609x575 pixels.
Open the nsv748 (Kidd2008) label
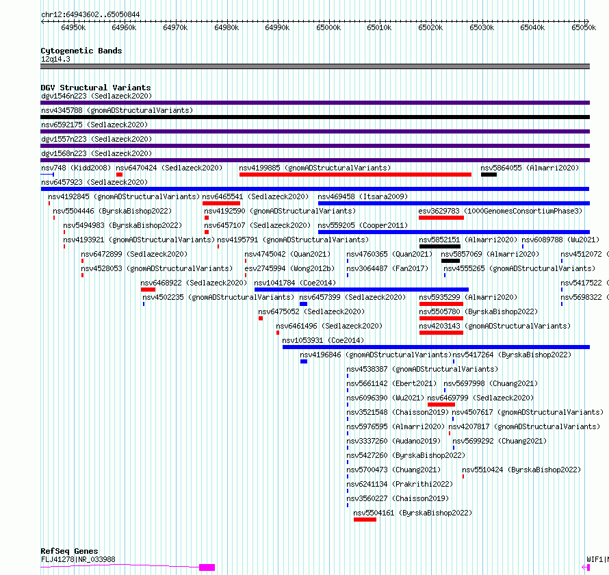click(x=76, y=168)
